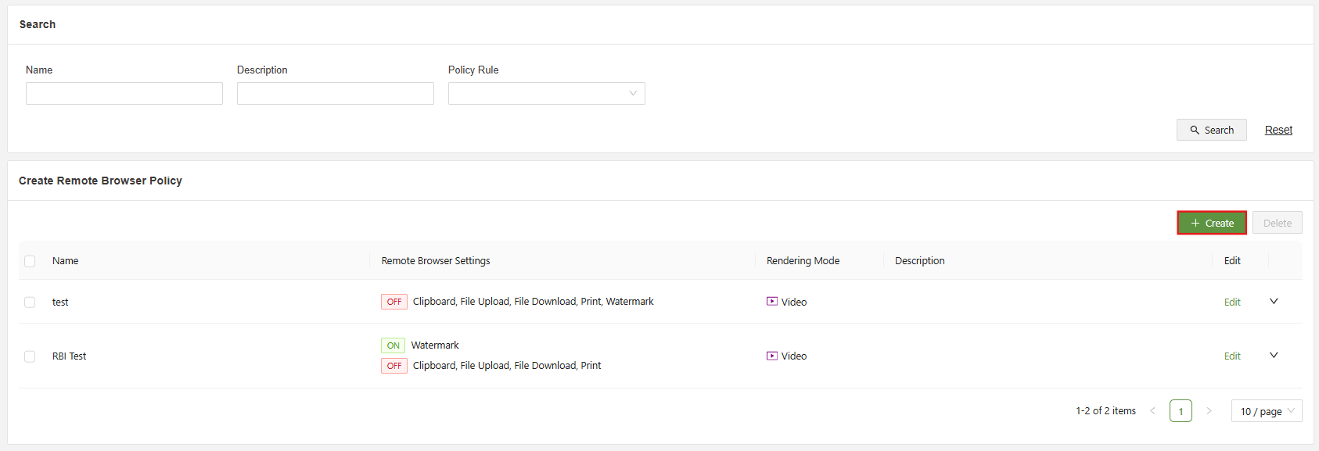Go to next page arrow
This screenshot has height=451, width=1319.
click(x=1209, y=411)
